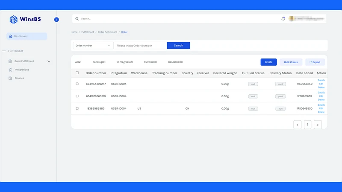Viewport: 342px width, 192px height.
Task: Click the Order number column header
Action: 96,73
